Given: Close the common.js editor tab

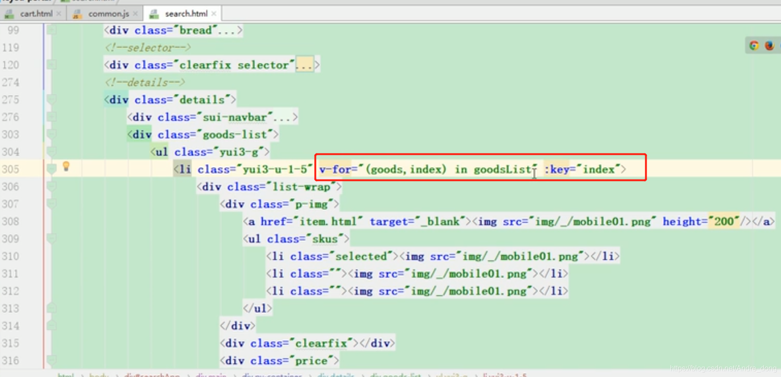Looking at the screenshot, I should click(x=135, y=14).
